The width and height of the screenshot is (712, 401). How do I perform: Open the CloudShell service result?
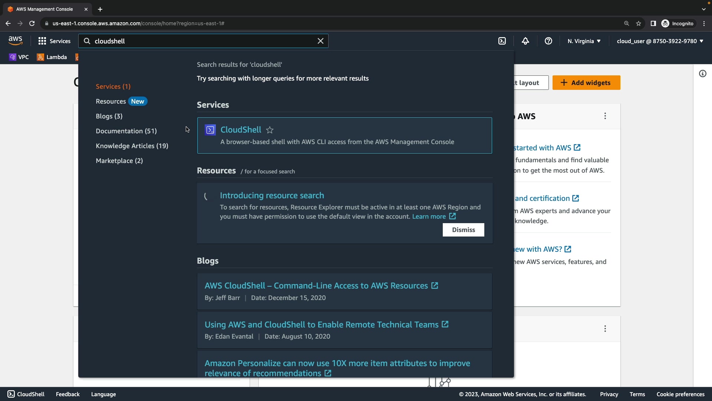coord(241,130)
